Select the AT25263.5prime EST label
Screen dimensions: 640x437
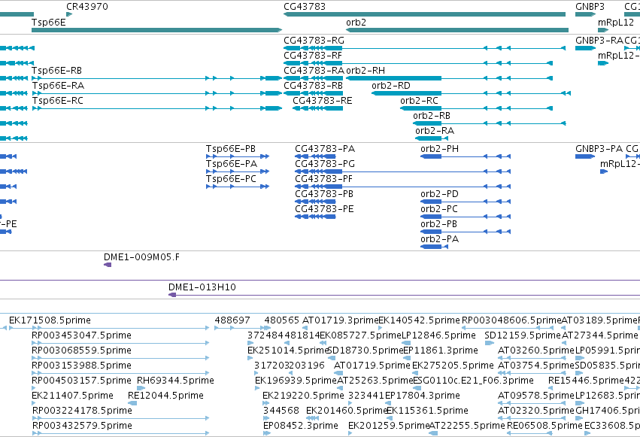click(375, 381)
